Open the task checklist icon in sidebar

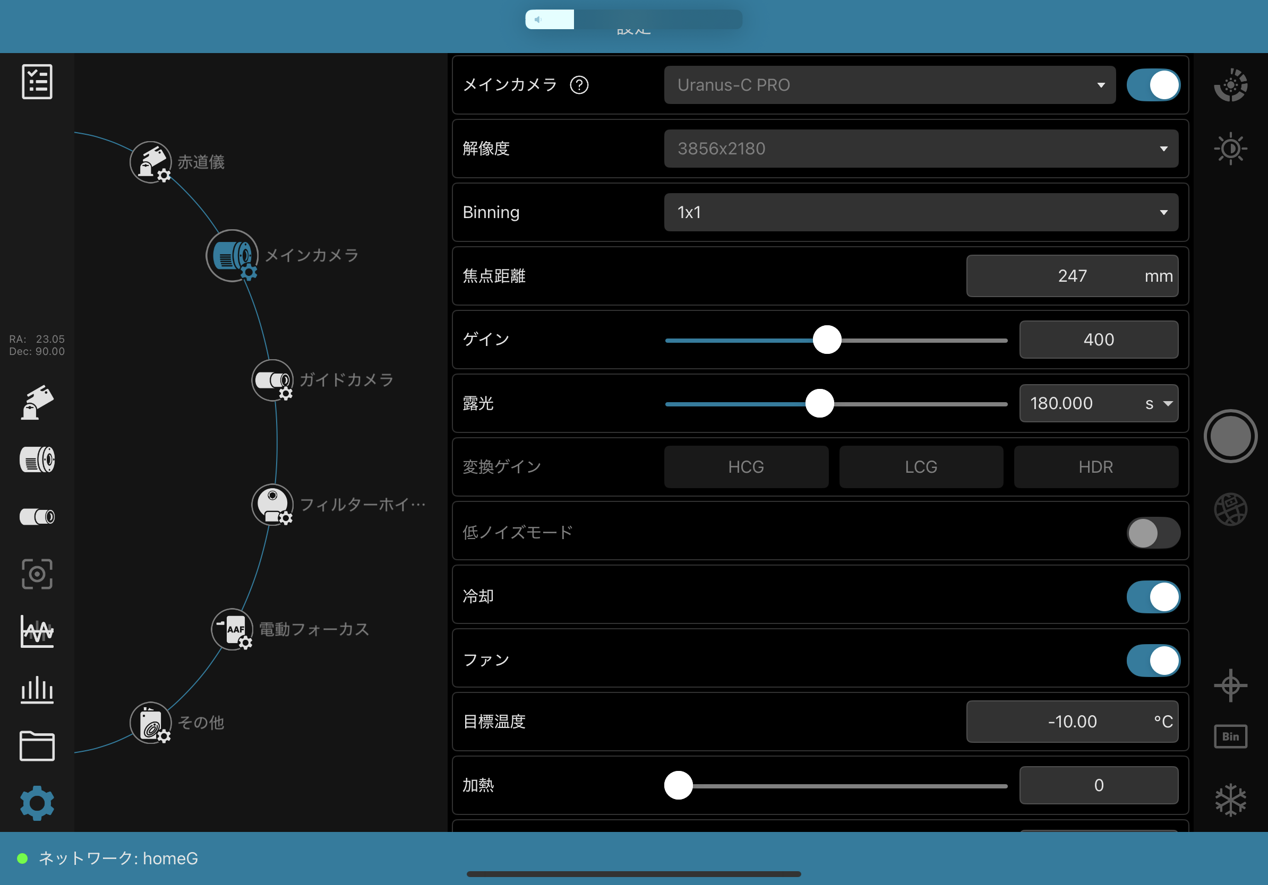point(37,82)
